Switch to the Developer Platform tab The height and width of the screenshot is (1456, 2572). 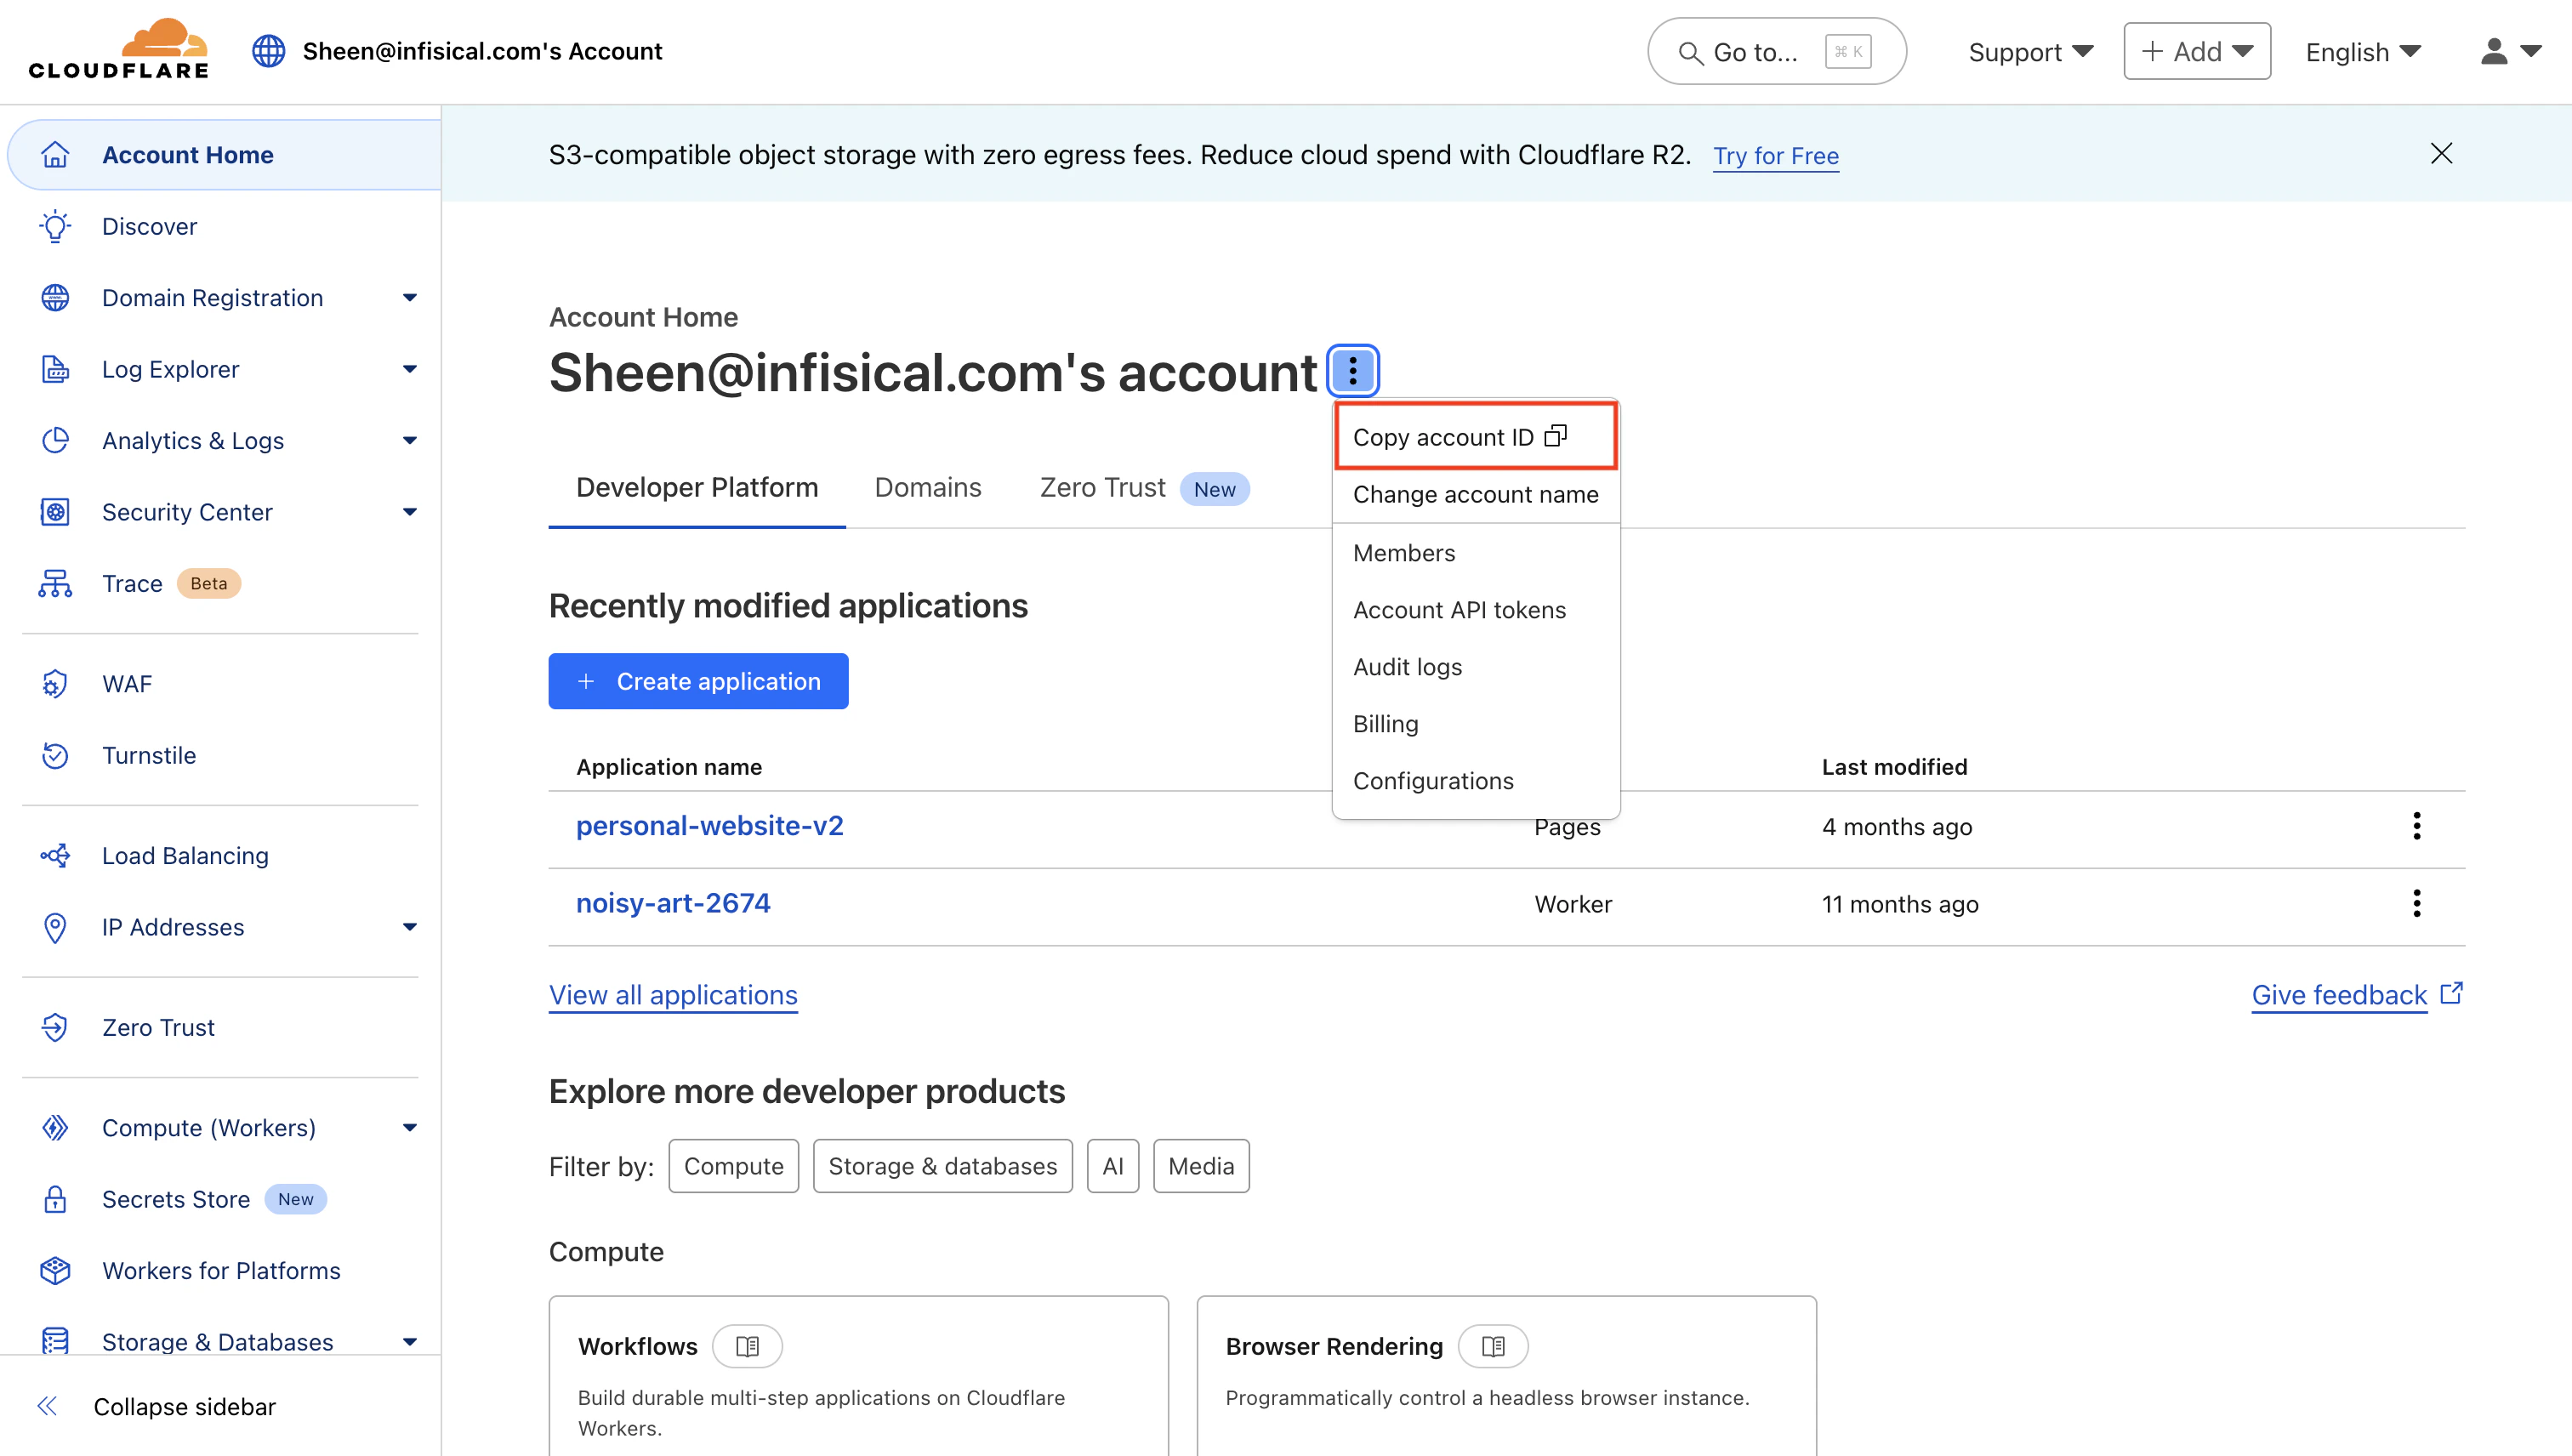point(697,488)
